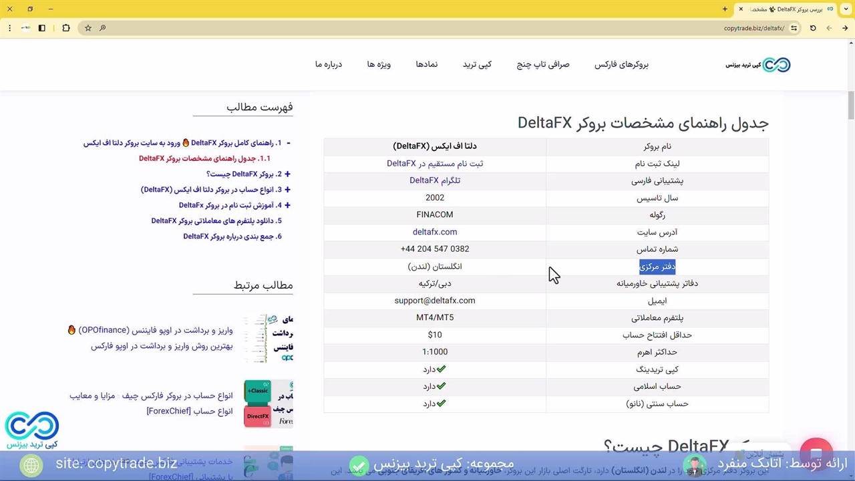Collapse section 1 in table of contents

pos(288,143)
